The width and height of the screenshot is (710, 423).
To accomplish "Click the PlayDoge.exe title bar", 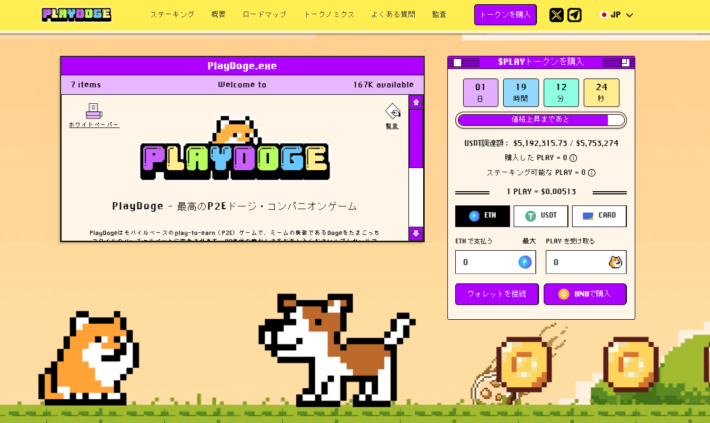I will point(242,66).
